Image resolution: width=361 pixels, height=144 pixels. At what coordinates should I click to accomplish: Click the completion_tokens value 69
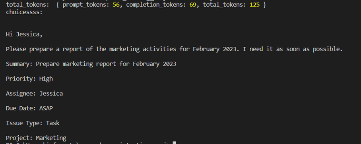[x=193, y=5]
